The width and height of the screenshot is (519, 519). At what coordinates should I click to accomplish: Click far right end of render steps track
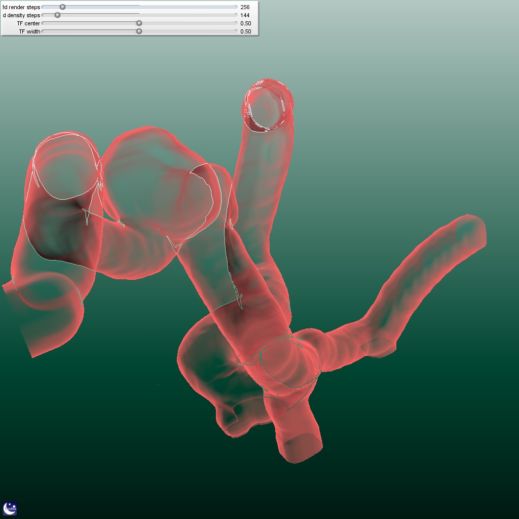tap(236, 7)
